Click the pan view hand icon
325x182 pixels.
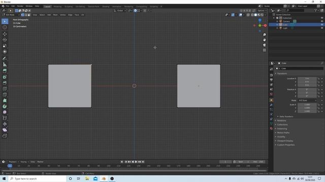[x=264, y=40]
